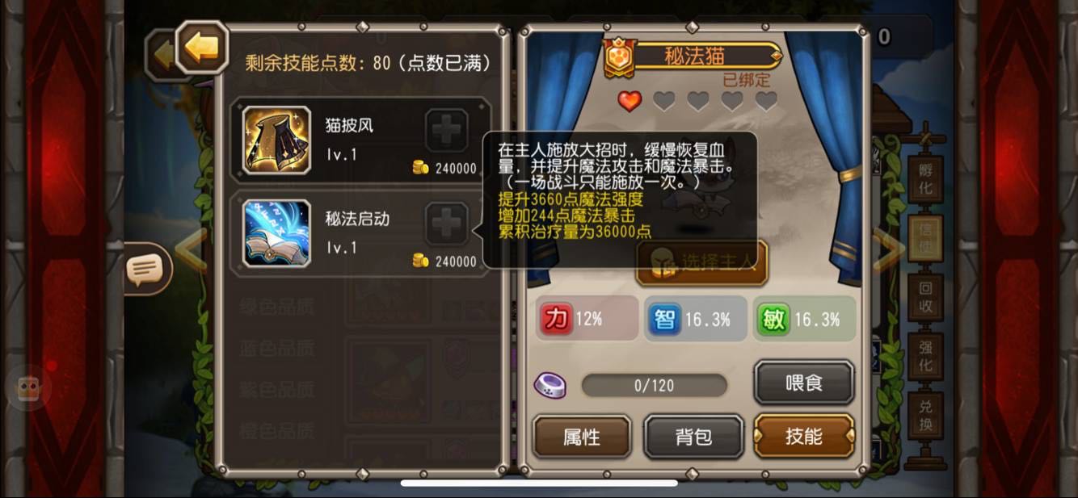1078x498 pixels.
Task: Show previous pet with left chevron
Action: click(191, 251)
